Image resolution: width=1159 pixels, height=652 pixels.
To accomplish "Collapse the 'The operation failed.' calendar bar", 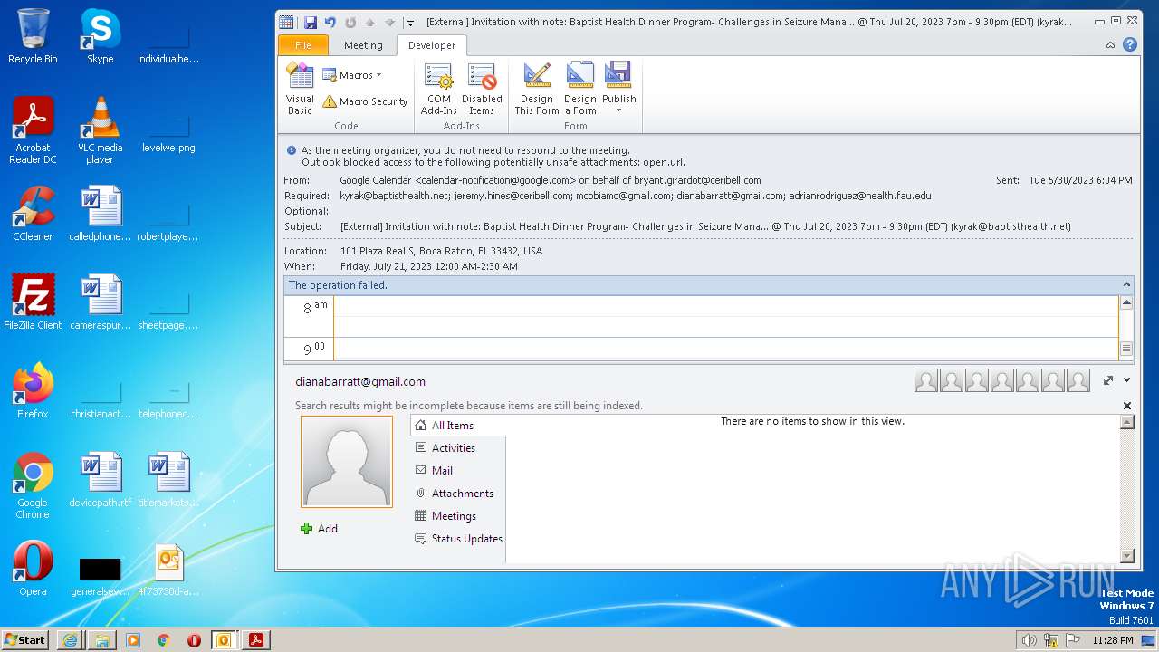I will 1126,285.
